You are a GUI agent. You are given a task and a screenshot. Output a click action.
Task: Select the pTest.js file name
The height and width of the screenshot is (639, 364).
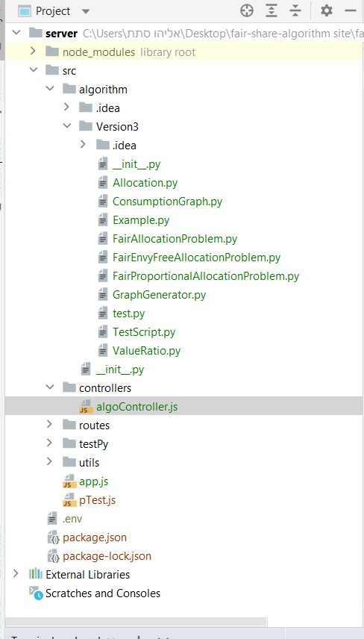click(97, 500)
